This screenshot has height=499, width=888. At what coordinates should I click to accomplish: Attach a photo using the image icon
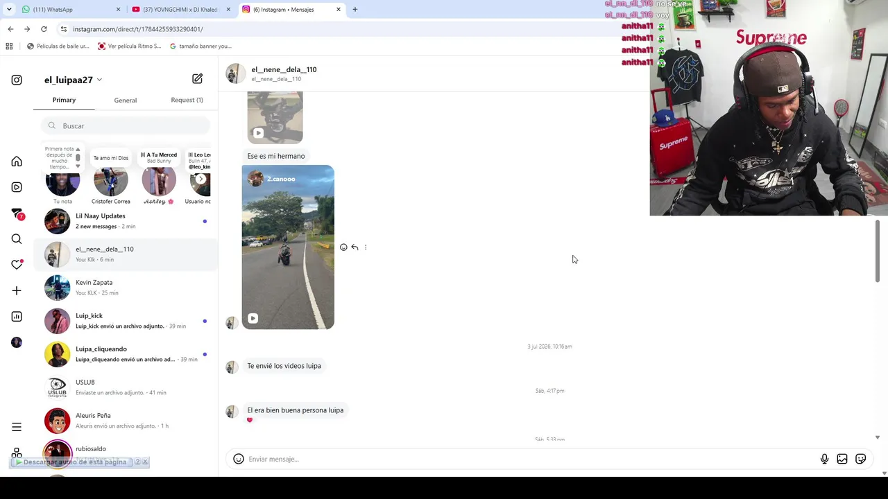[842, 459]
